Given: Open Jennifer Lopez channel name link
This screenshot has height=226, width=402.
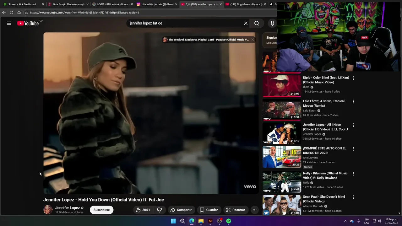Looking at the screenshot, I should point(68,208).
